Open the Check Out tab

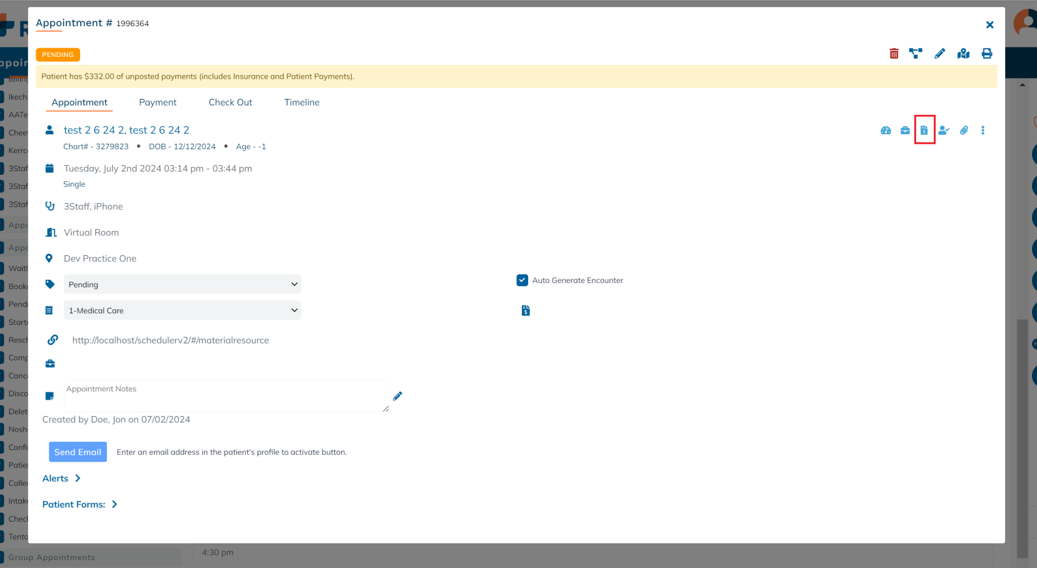[230, 102]
